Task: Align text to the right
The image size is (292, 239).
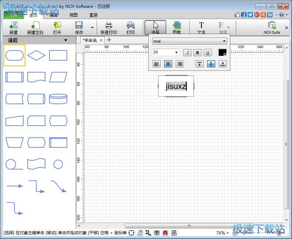Action: tap(179, 64)
